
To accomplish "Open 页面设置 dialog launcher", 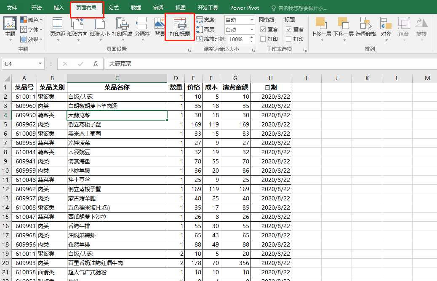I will [x=189, y=50].
